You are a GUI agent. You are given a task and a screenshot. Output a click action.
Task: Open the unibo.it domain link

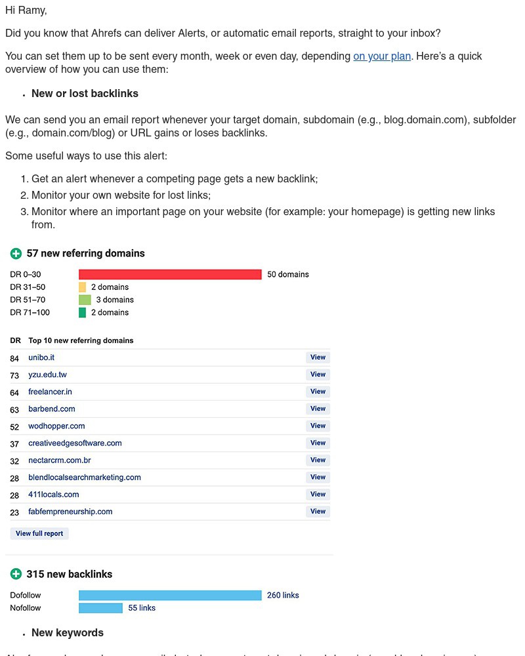(x=41, y=358)
